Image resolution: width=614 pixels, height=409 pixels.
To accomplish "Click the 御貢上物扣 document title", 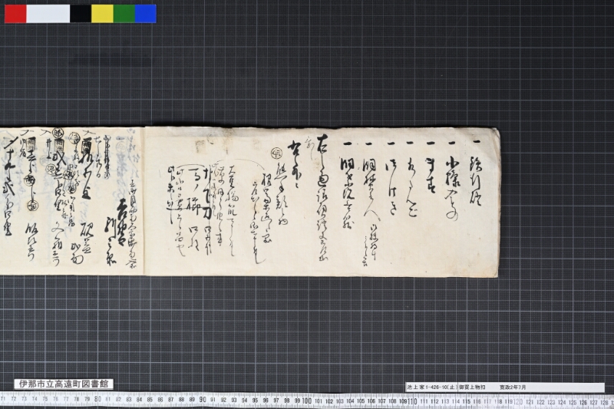I will pyautogui.click(x=472, y=387).
